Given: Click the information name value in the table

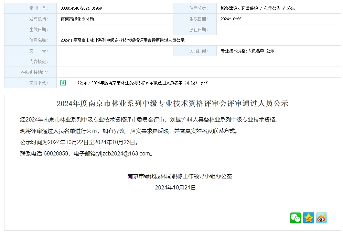Looking at the screenshot, I should (x=122, y=40).
